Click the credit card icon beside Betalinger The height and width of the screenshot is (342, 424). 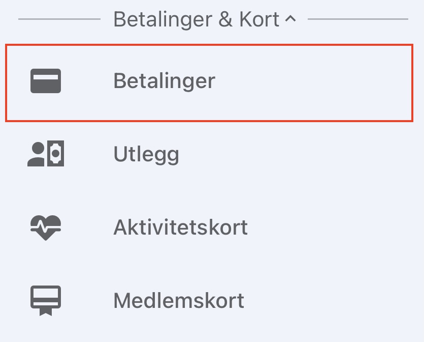click(46, 81)
